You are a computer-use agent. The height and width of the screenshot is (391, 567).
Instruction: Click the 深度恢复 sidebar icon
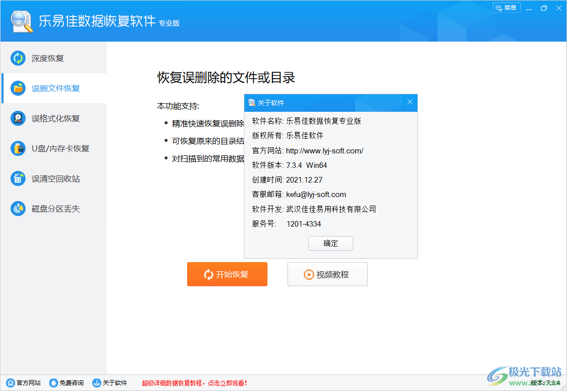click(x=18, y=58)
